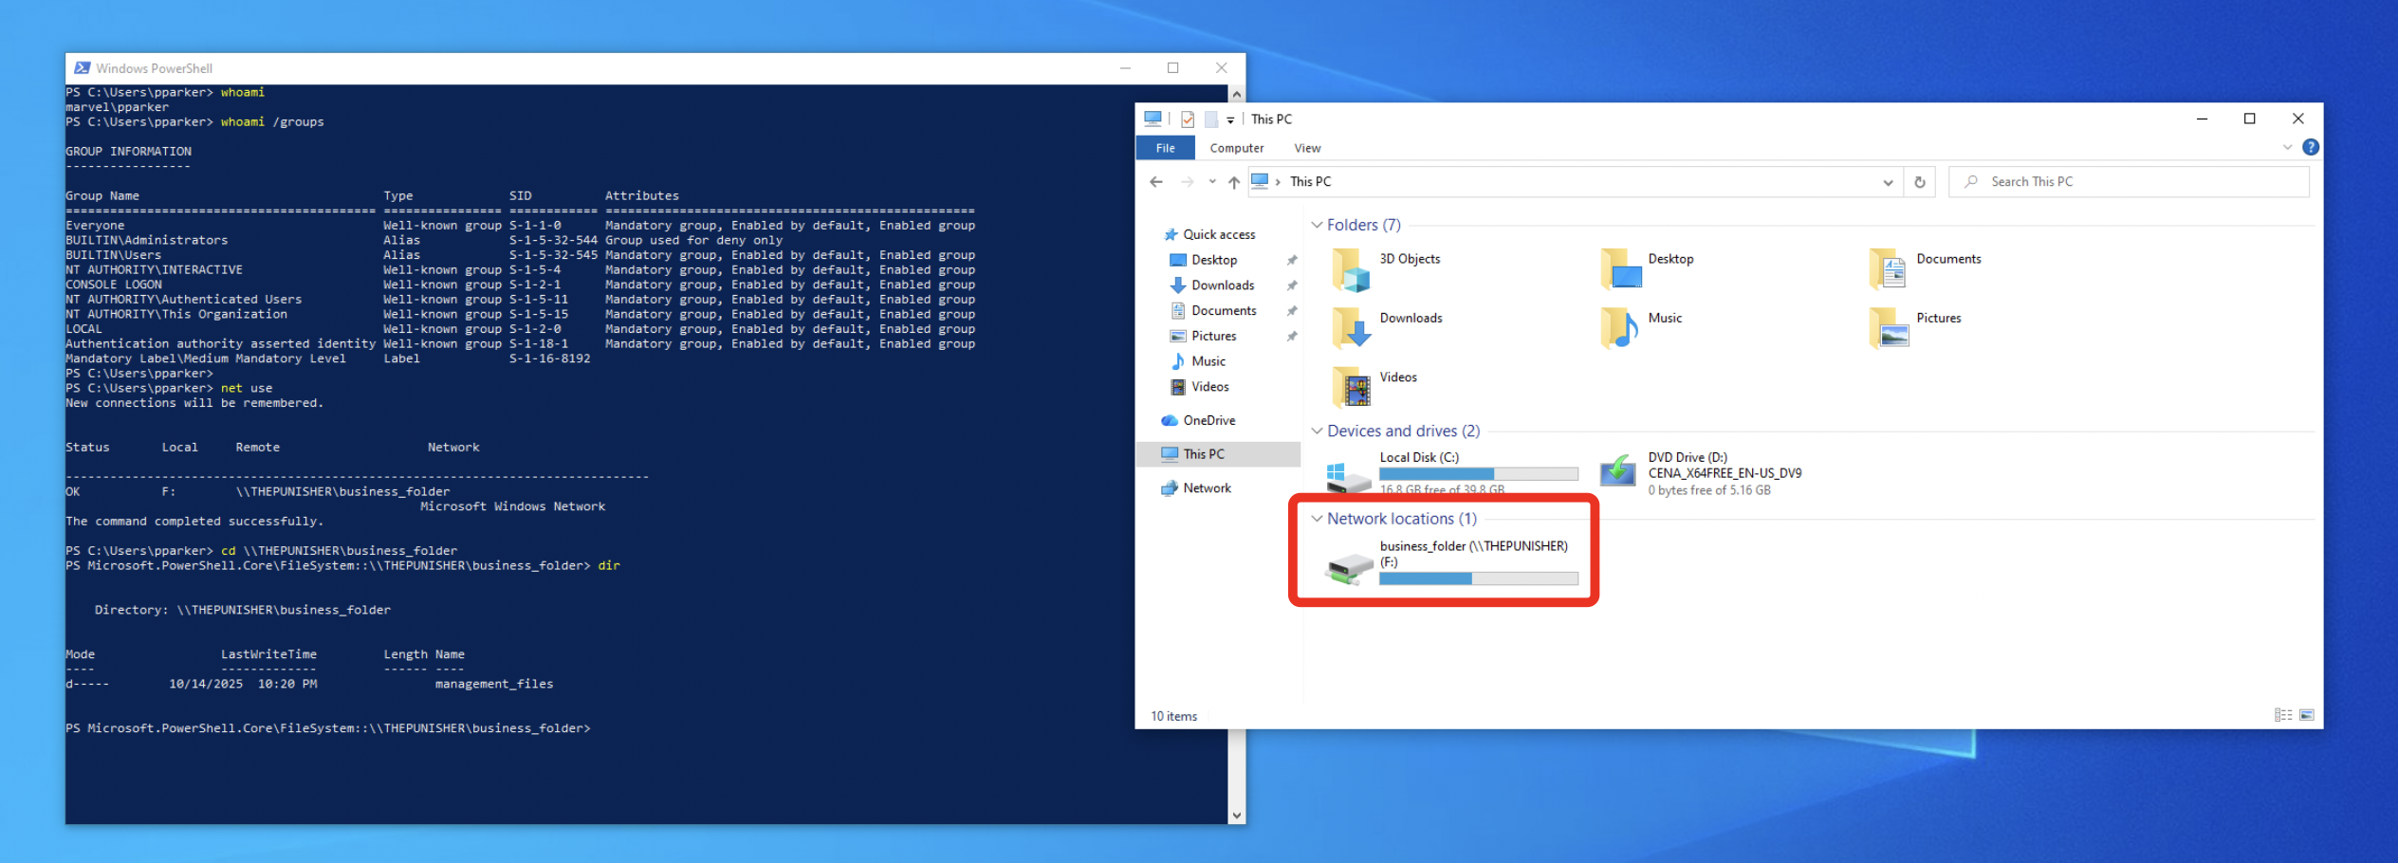Unpin Downloads from Quick access via its pin icon
This screenshot has width=2398, height=863.
[1291, 285]
